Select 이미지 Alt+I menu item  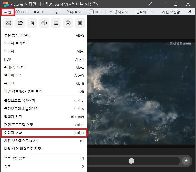pyautogui.click(x=44, y=51)
